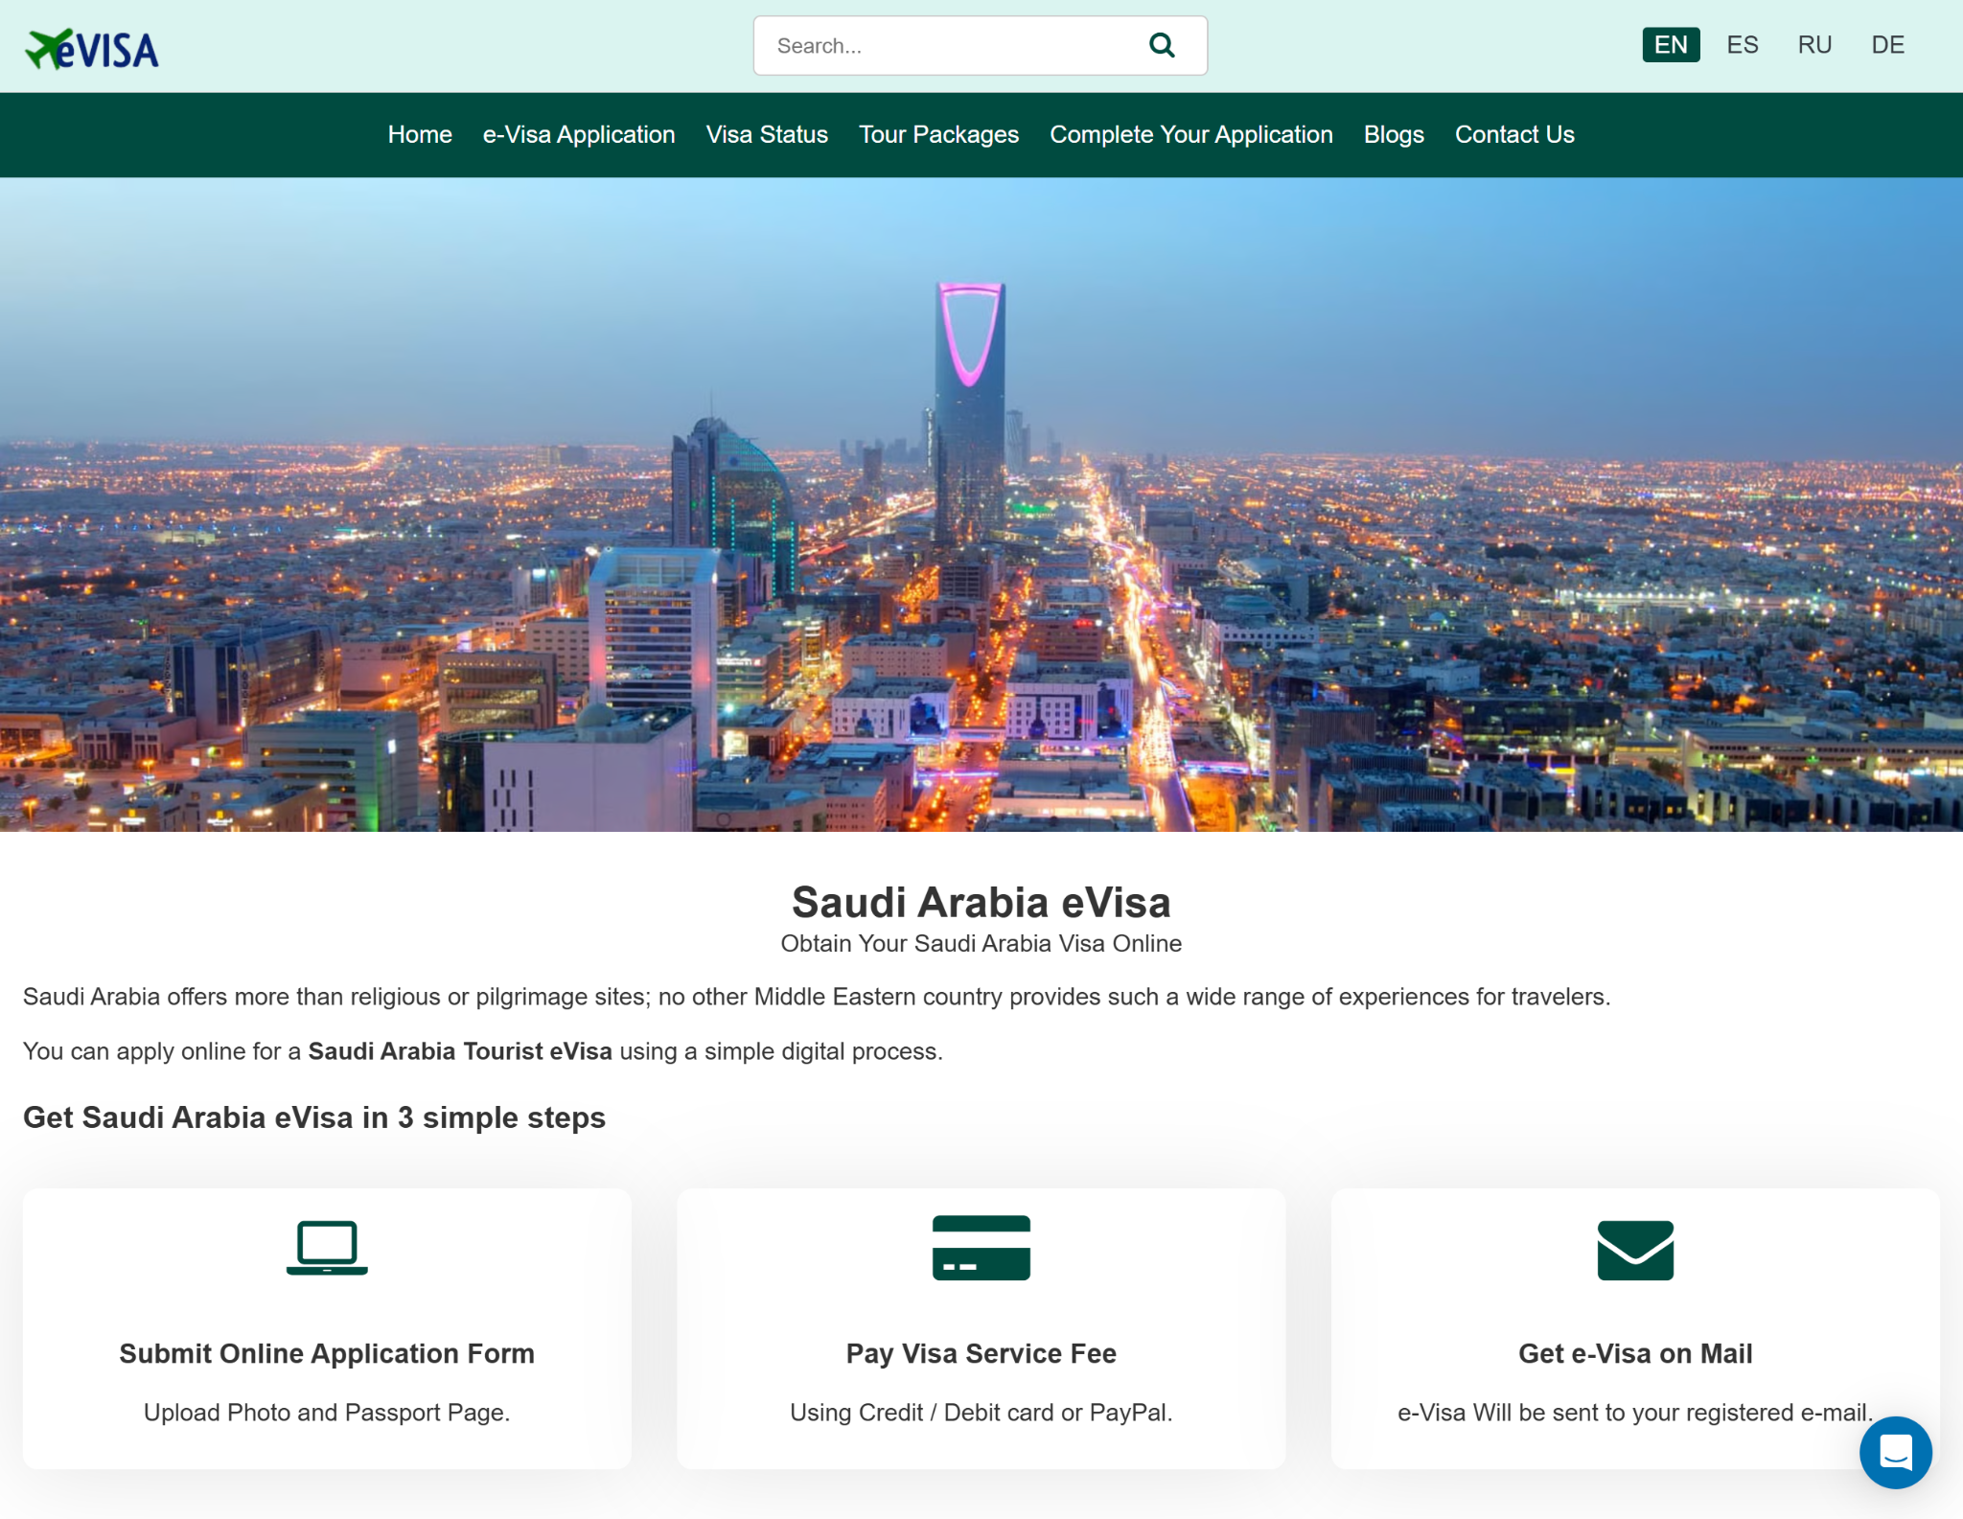The width and height of the screenshot is (1963, 1519).
Task: Select Complete Your Application
Action: pyautogui.click(x=1190, y=134)
